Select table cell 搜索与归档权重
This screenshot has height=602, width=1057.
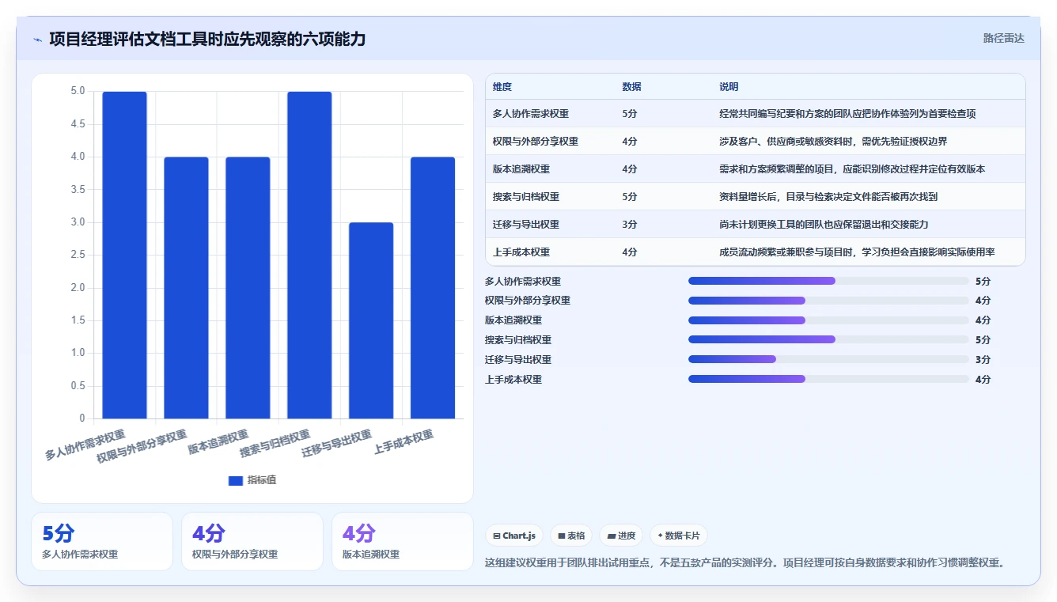(x=526, y=197)
